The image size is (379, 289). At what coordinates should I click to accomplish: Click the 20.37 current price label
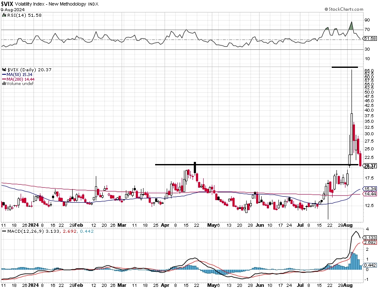click(x=370, y=166)
